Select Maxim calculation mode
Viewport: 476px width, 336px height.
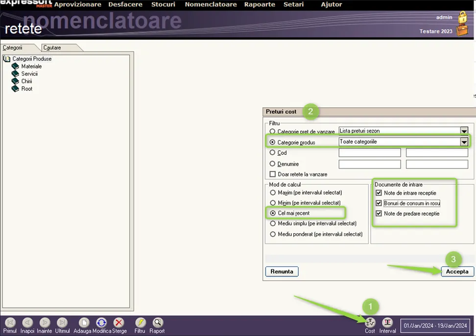point(273,193)
